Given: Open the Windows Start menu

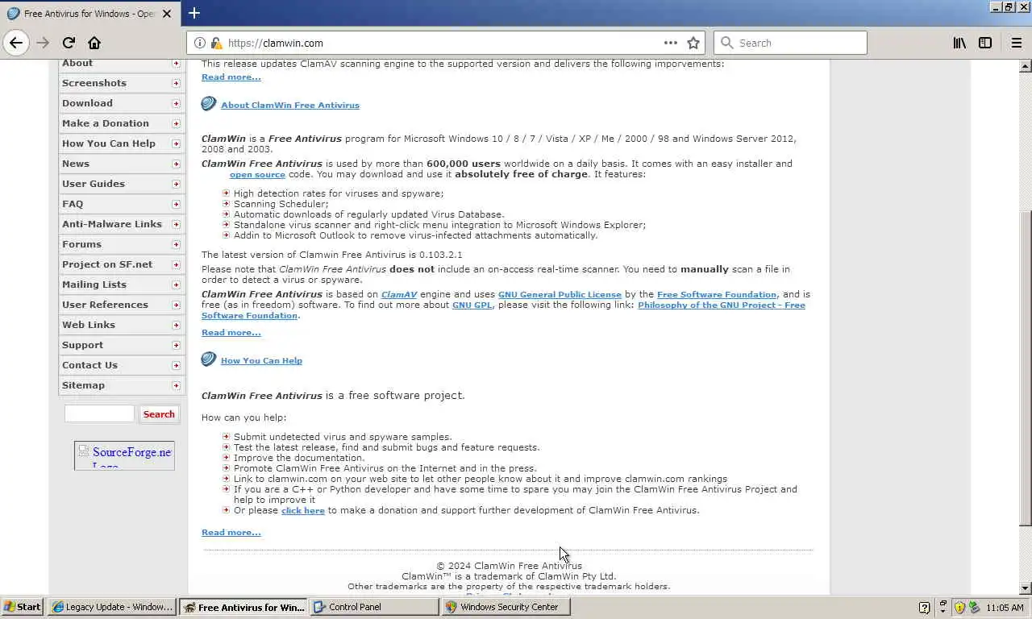Looking at the screenshot, I should pos(23,607).
